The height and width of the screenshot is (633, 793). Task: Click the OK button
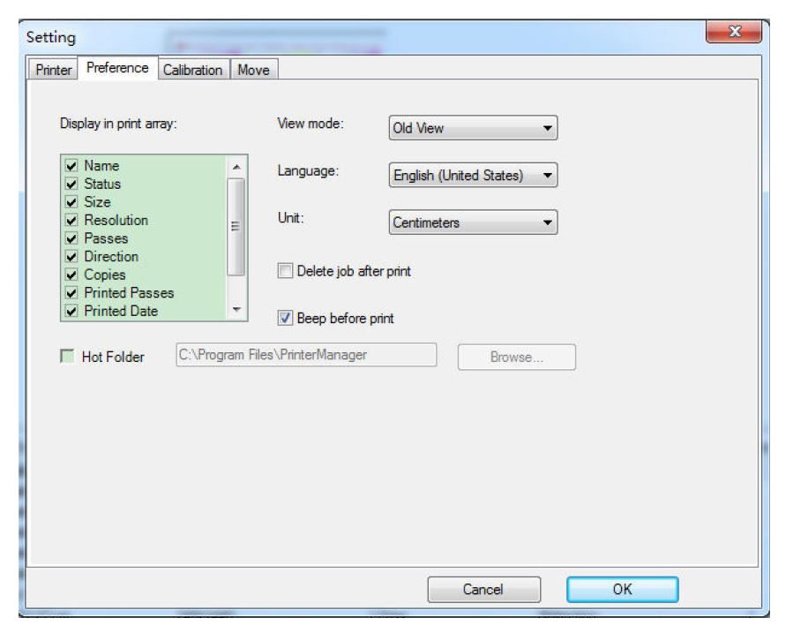622,589
